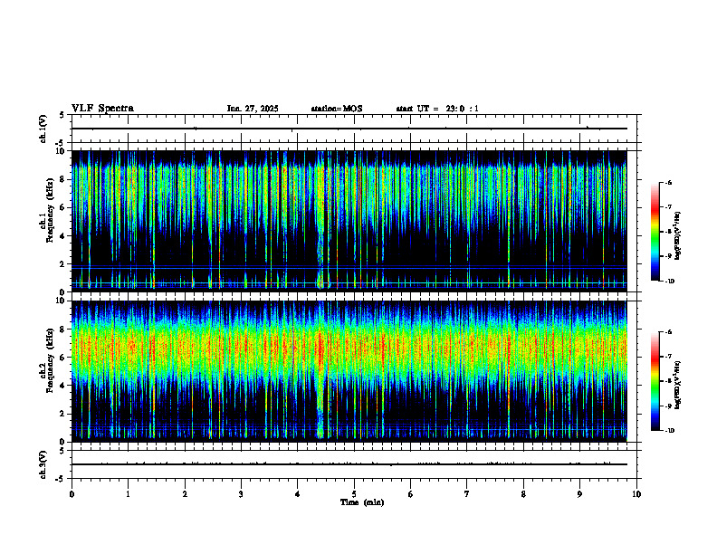Click time axis tick label "4"
This screenshot has height=554, width=717.
pos(298,494)
